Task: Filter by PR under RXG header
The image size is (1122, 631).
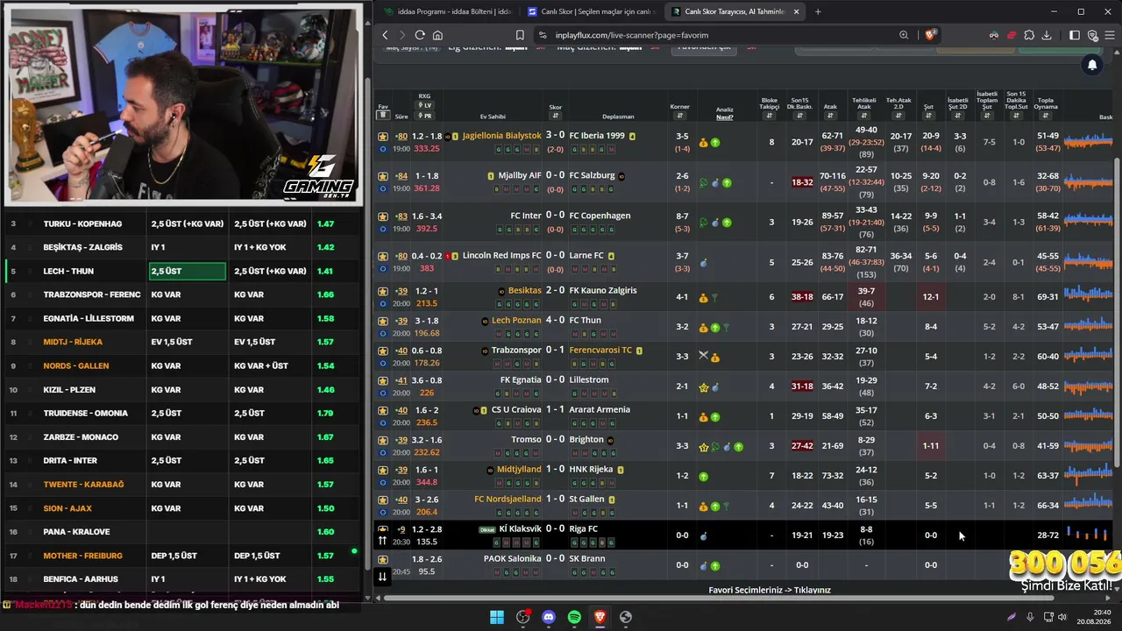Action: 425,116
